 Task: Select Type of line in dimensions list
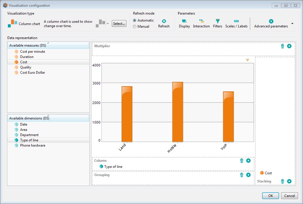click(x=48, y=140)
